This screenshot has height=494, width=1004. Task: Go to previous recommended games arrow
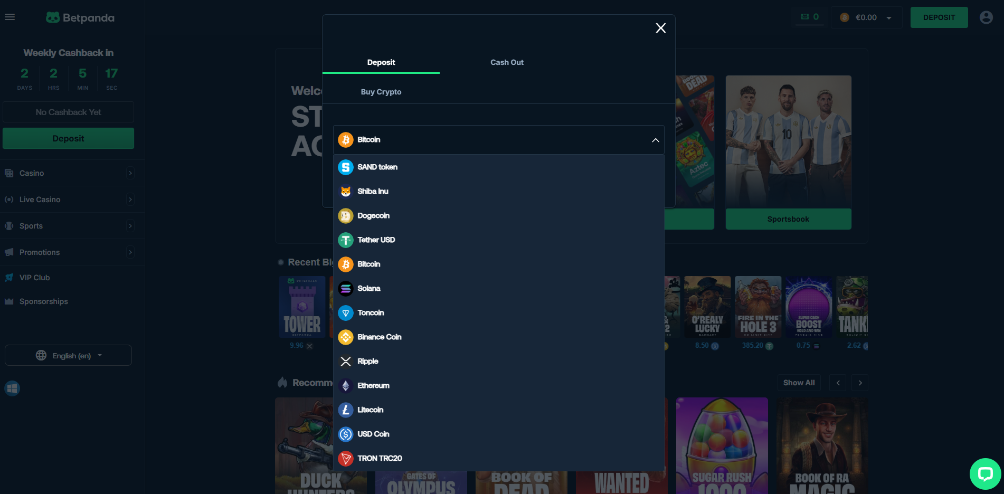[838, 383]
